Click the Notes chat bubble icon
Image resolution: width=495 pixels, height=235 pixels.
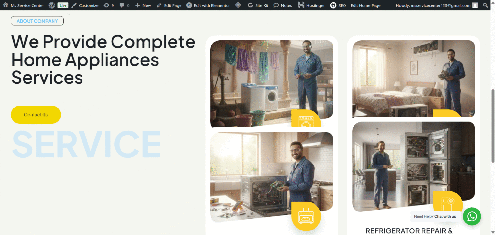[276, 5]
